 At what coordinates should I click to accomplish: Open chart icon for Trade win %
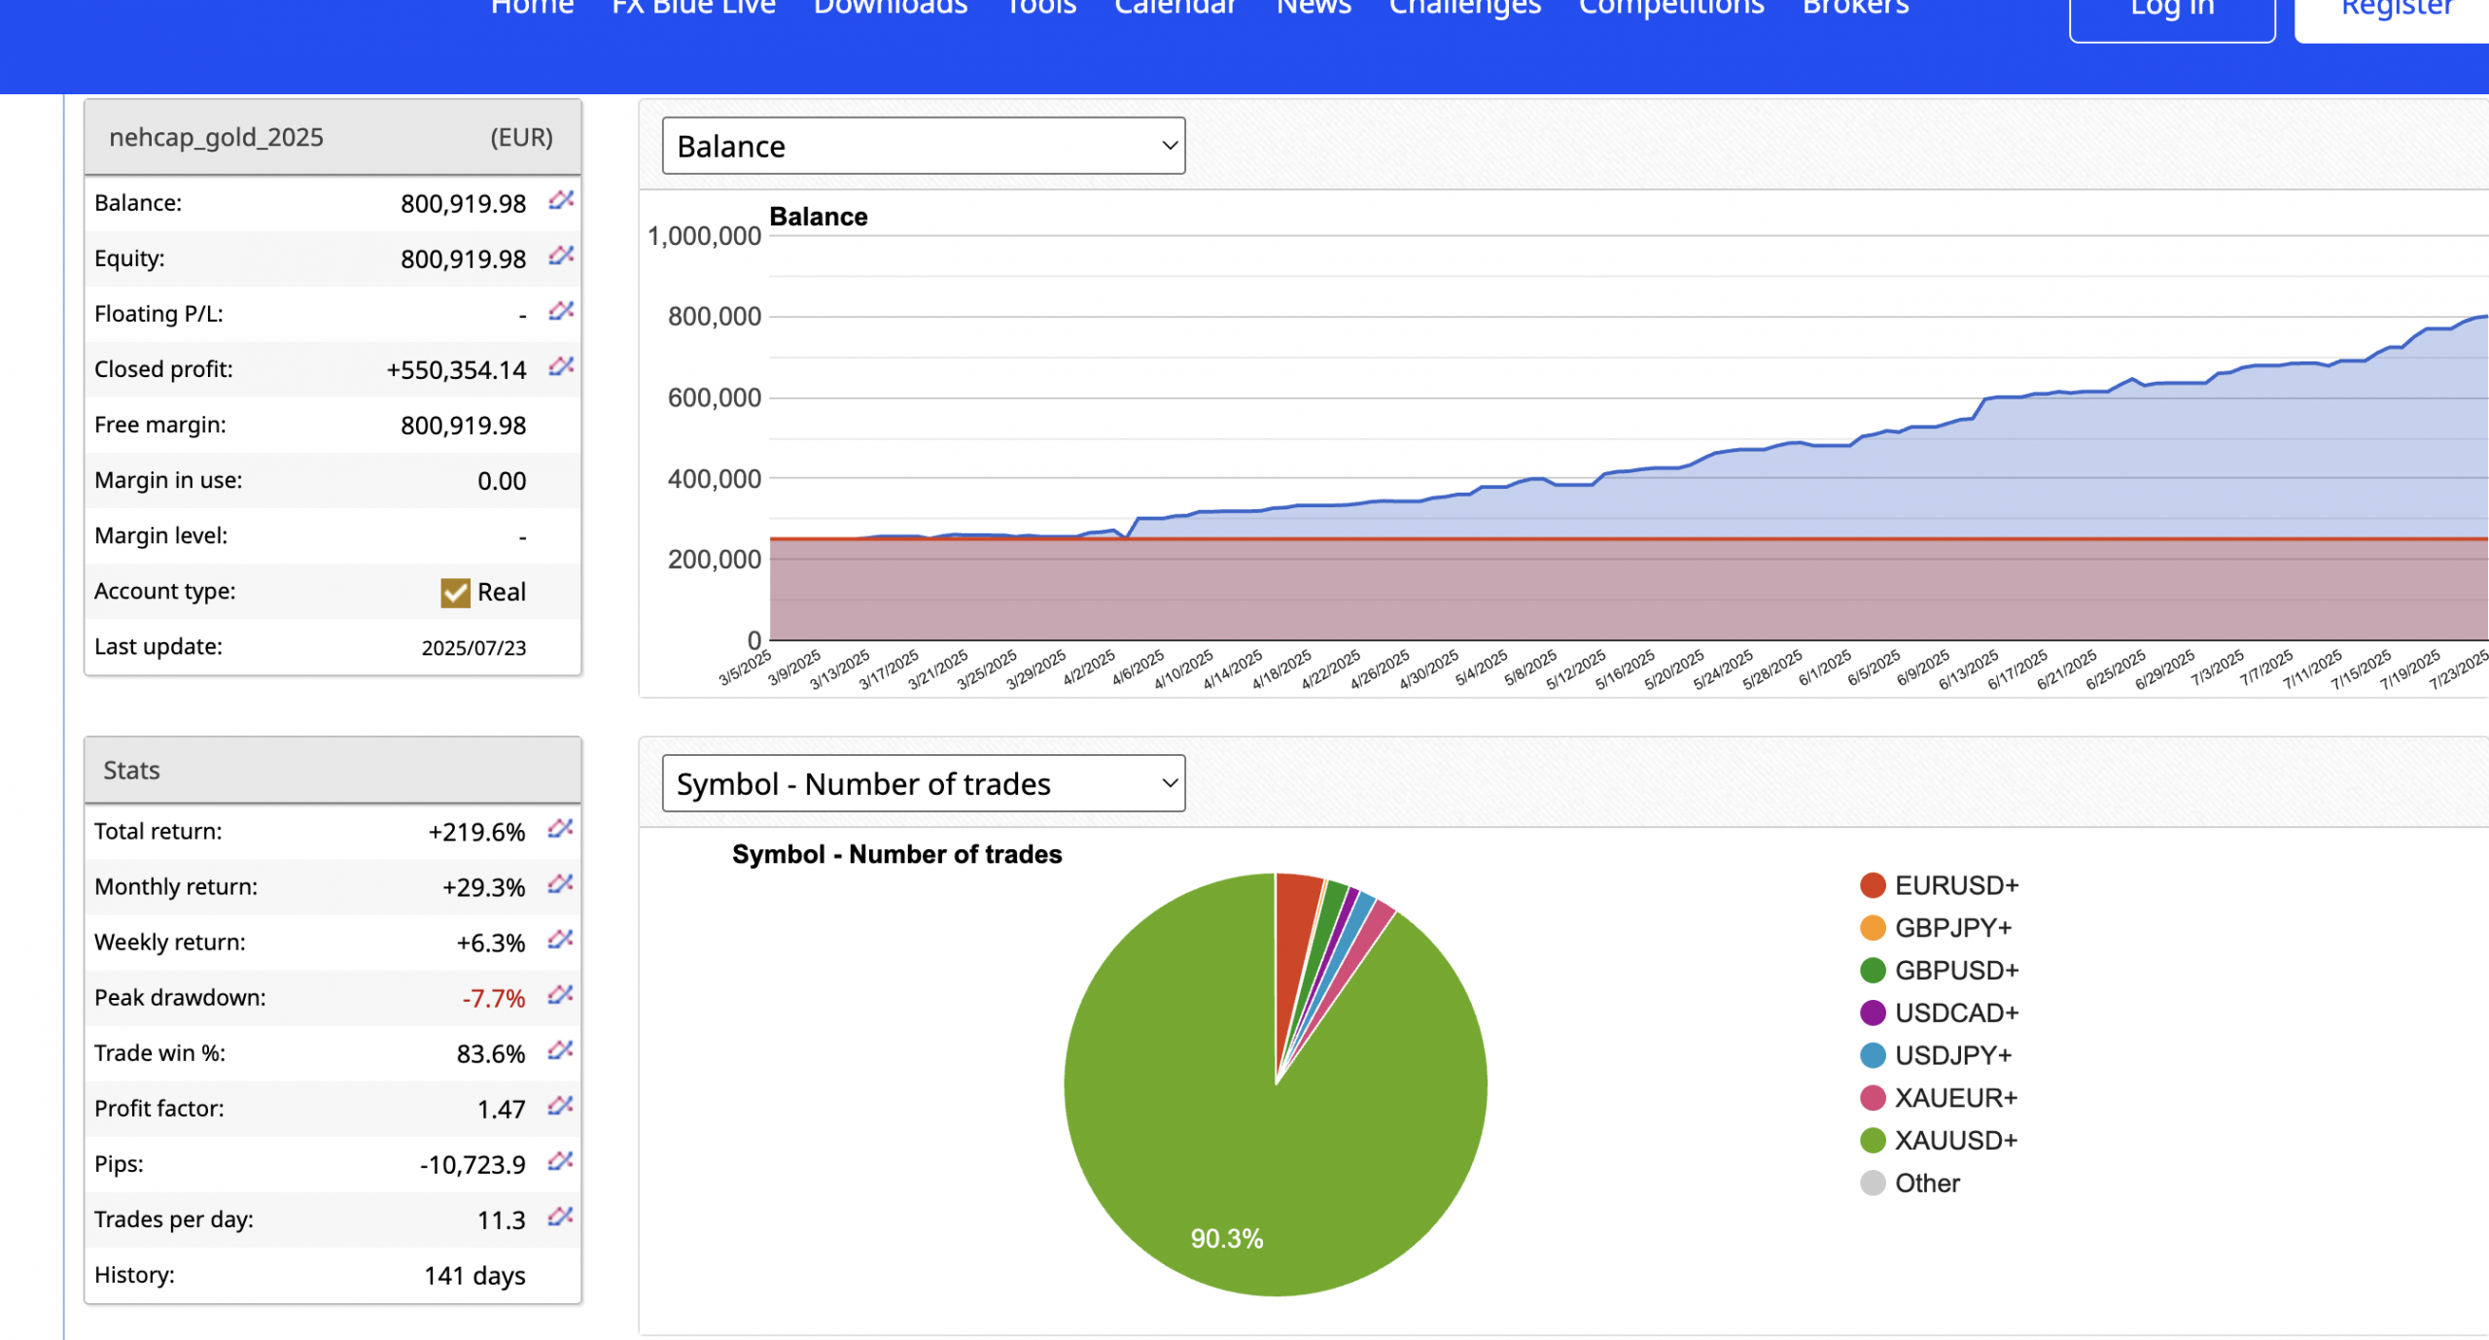[x=560, y=1050]
